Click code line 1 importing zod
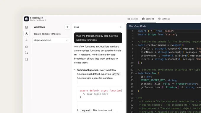This screenshot has height=113, width=201. pos(156,31)
